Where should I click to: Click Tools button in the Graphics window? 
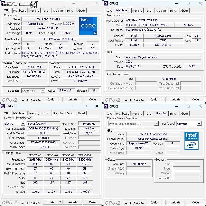point(154,202)
